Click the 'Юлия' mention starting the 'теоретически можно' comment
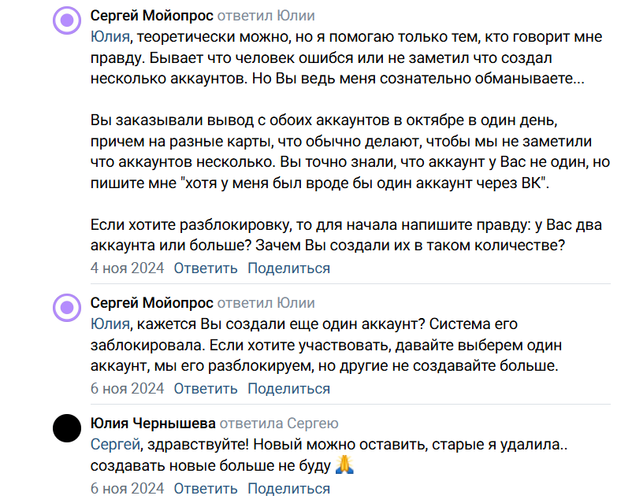The width and height of the screenshot is (632, 503). [109, 38]
